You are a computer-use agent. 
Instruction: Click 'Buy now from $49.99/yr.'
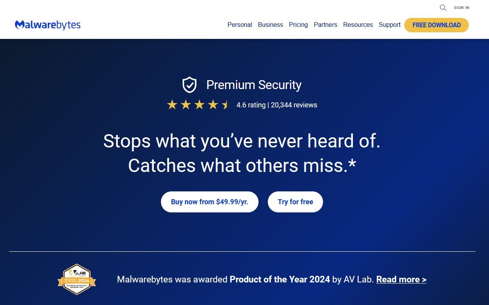(x=210, y=202)
